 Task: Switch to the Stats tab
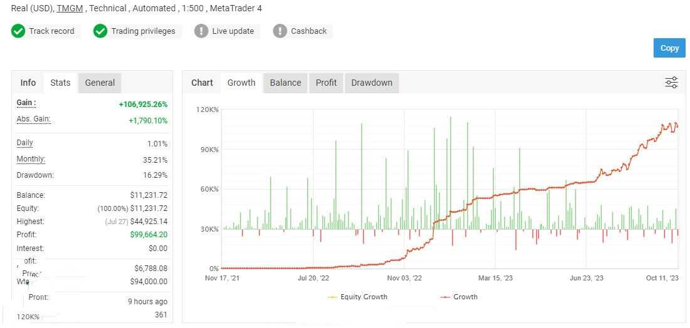[x=60, y=83]
